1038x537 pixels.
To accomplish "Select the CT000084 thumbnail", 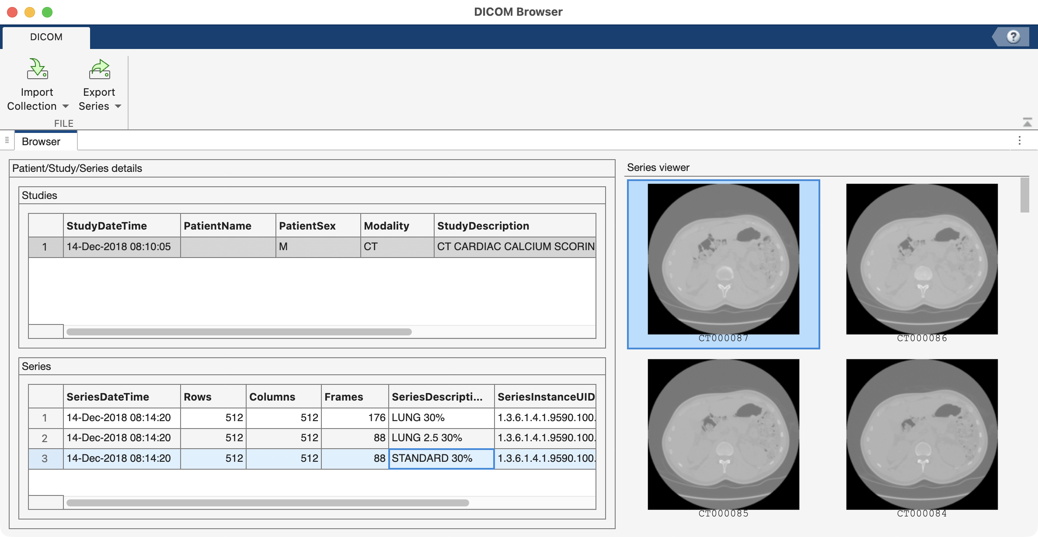I will tap(922, 434).
